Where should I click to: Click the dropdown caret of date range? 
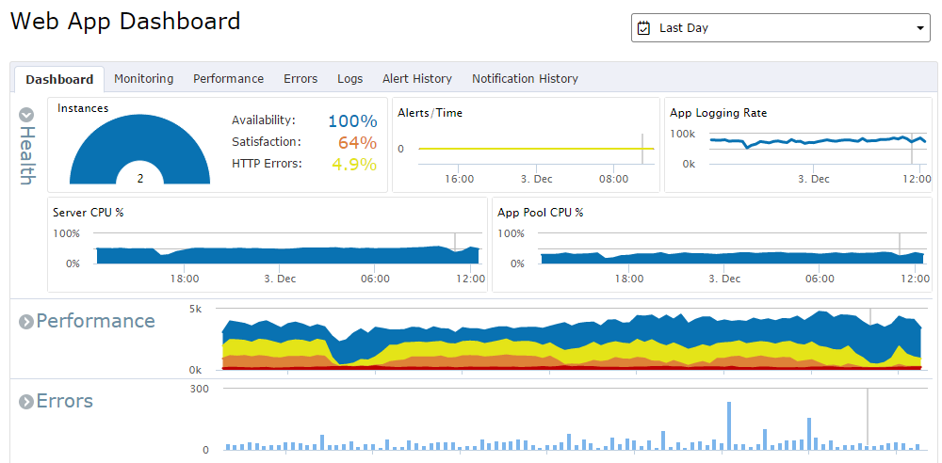[x=919, y=28]
